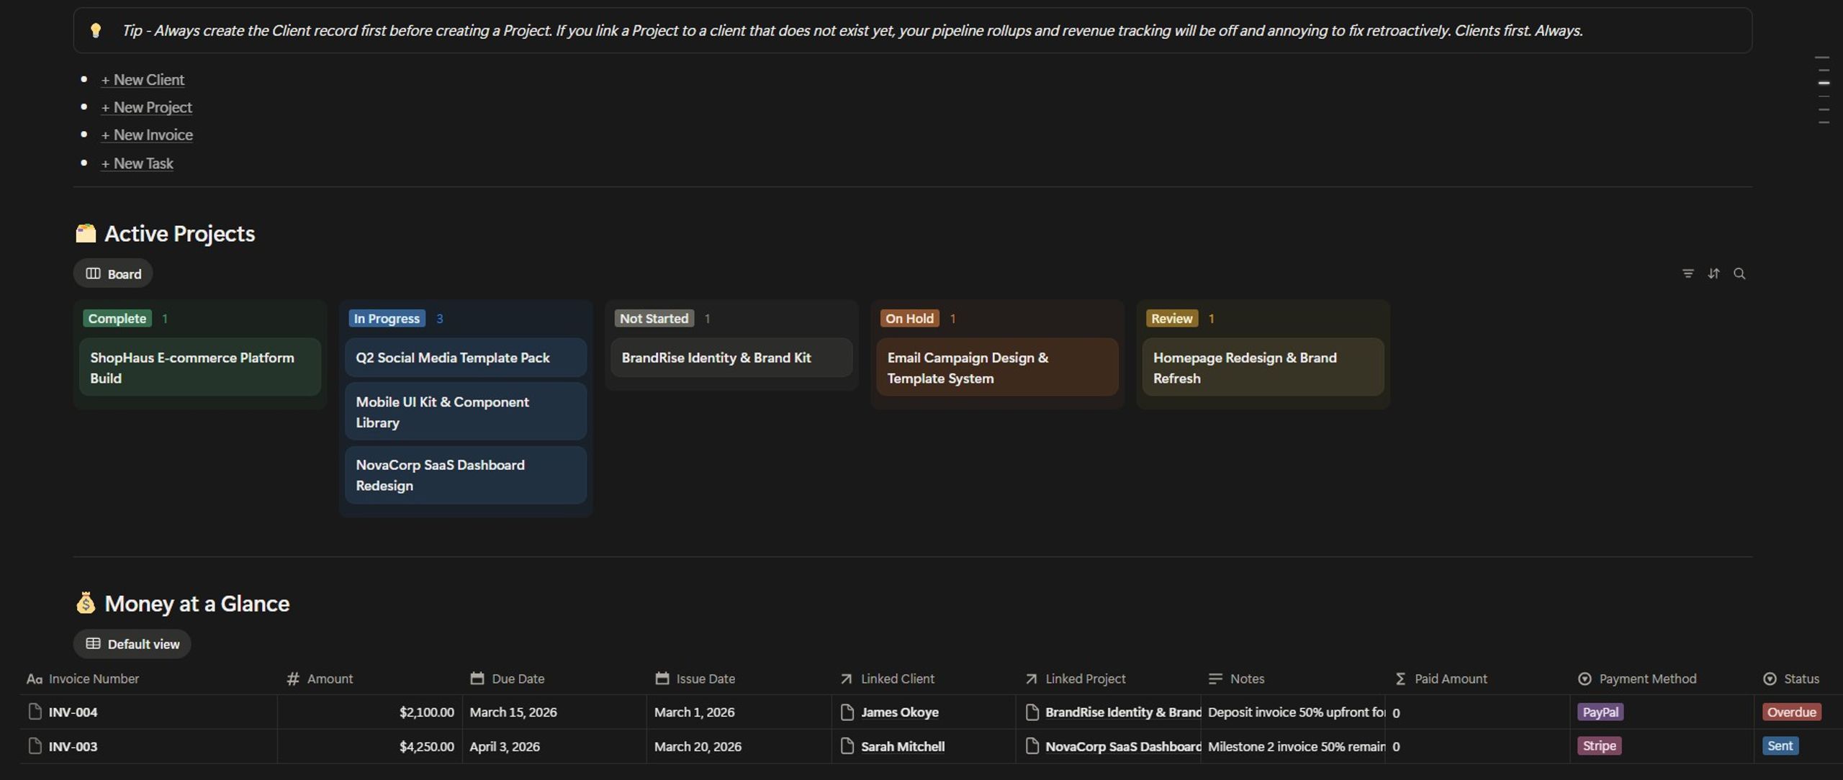Open the filter icon for Active Projects
The height and width of the screenshot is (780, 1843).
[1687, 273]
